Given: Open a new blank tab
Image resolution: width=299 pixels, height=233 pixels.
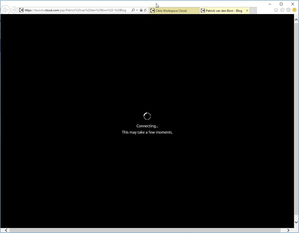Looking at the screenshot, I should [x=253, y=11].
